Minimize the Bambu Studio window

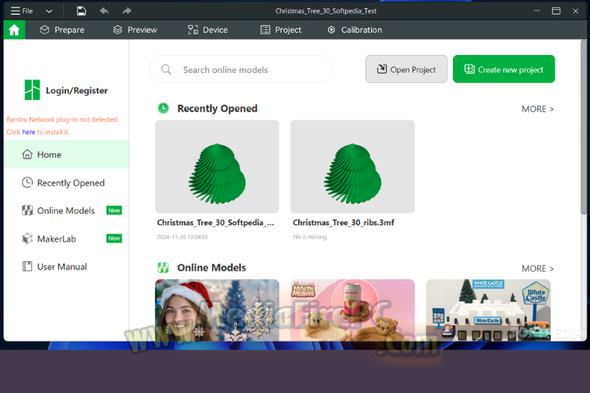537,11
